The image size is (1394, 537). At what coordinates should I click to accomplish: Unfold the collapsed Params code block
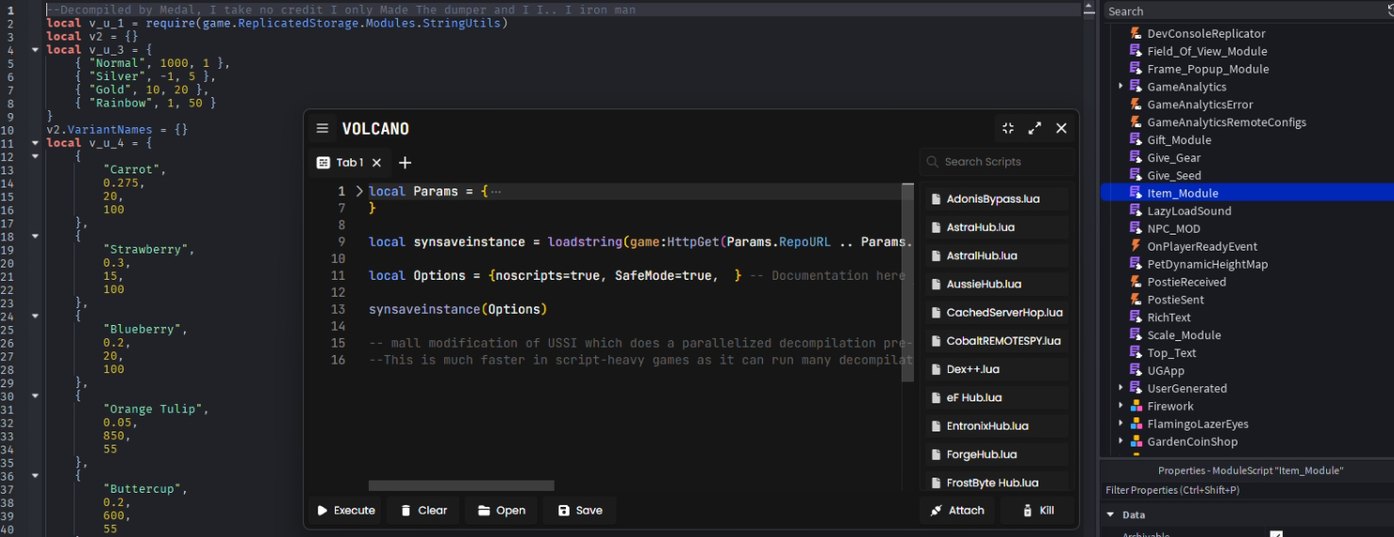pyautogui.click(x=359, y=191)
